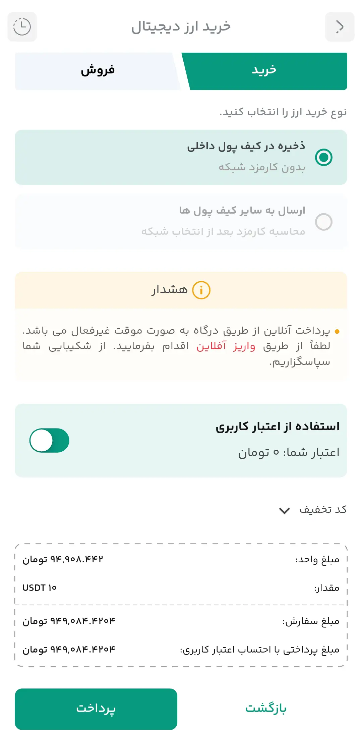Open transaction history clock icon
Screen dimensions: 362x730
[x=22, y=27]
